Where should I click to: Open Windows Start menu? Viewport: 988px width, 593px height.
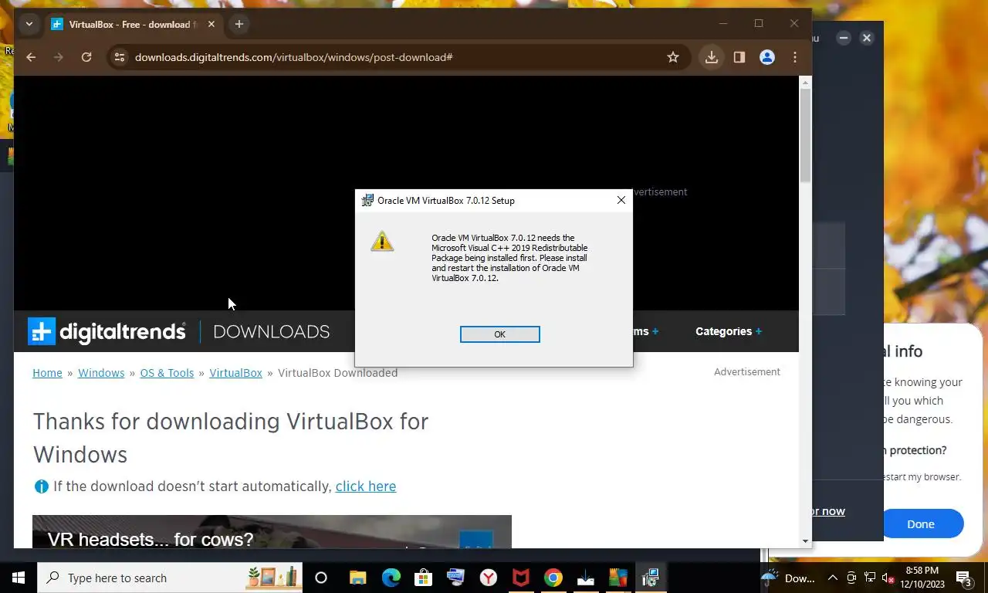click(19, 578)
